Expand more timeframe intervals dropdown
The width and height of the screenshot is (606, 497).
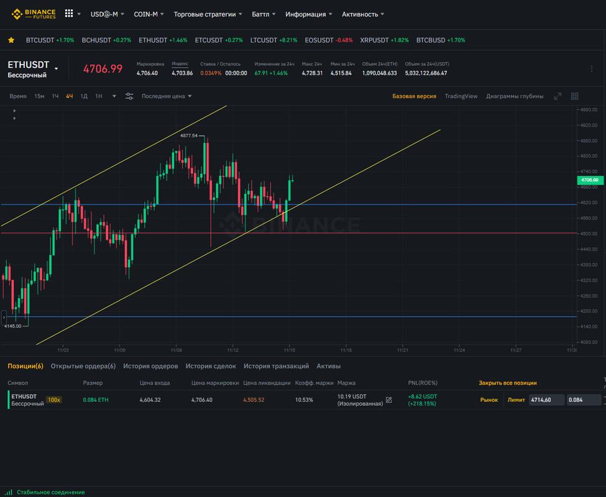point(114,96)
